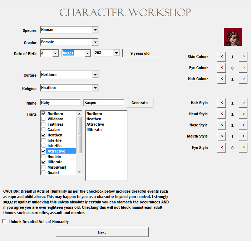Screen dimensions: 251x241
Task: Open the Gender dropdown
Action: click(95, 42)
